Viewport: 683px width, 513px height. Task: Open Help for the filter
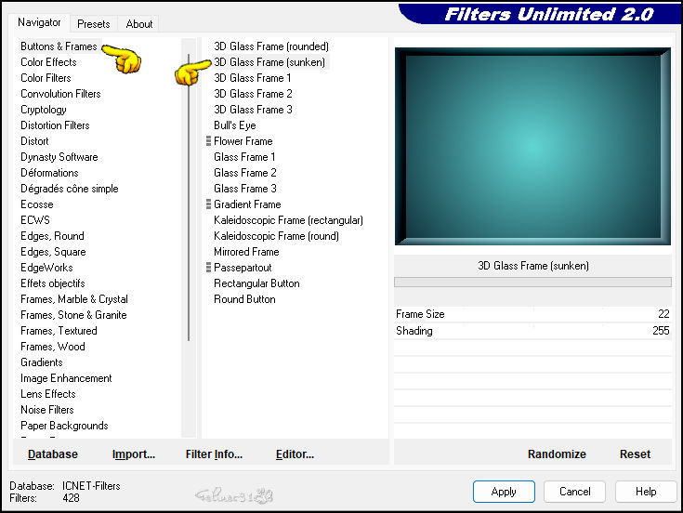tap(646, 492)
